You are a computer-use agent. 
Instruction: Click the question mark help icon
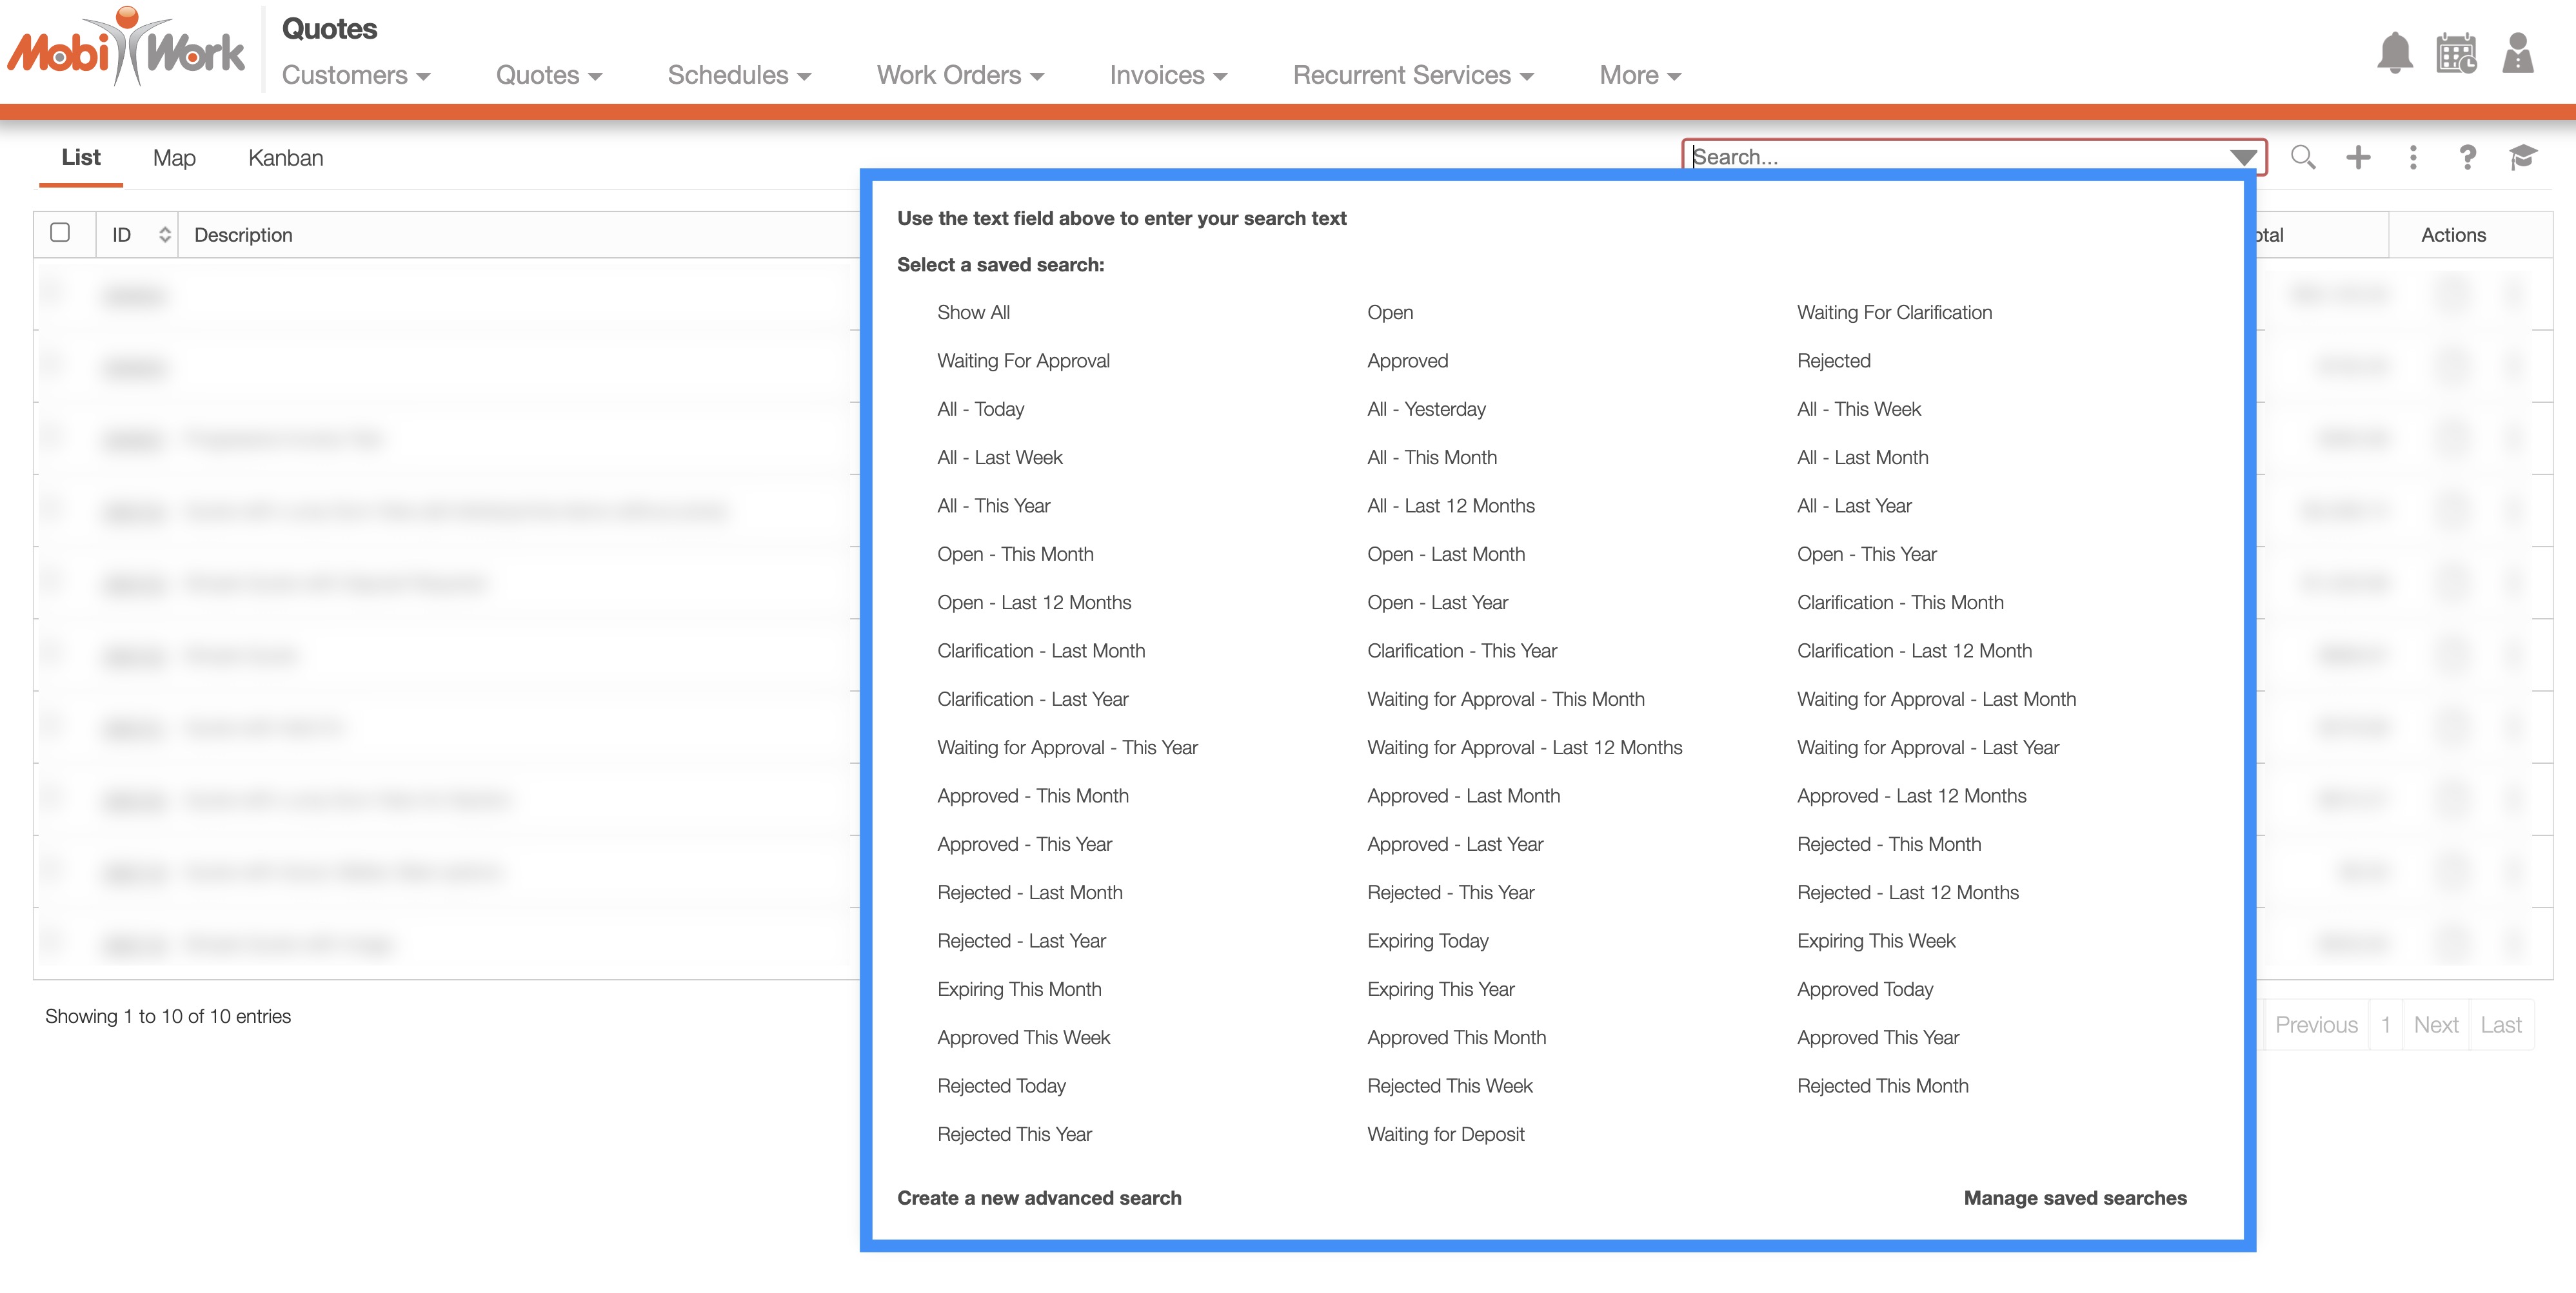pyautogui.click(x=2467, y=157)
